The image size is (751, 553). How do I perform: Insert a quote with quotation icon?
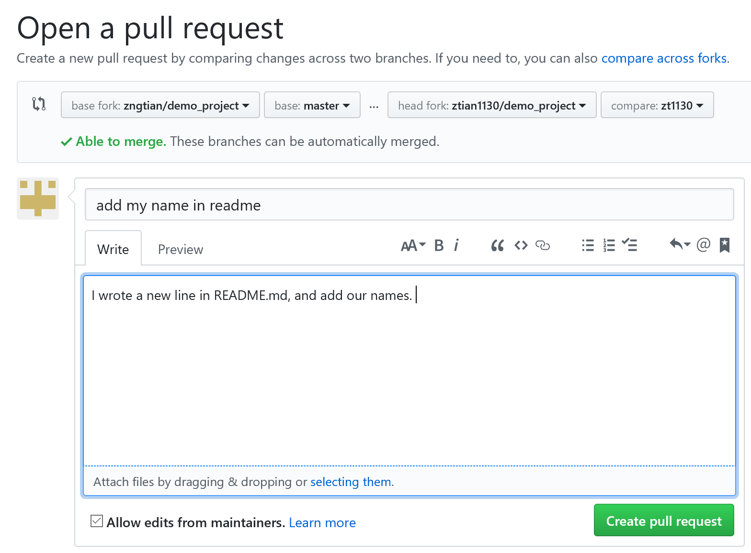point(498,245)
